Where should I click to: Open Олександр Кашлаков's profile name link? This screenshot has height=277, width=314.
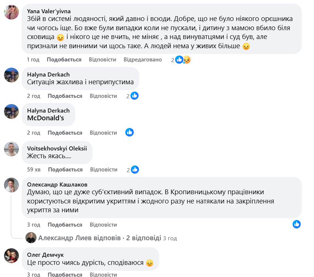pyautogui.click(x=57, y=185)
